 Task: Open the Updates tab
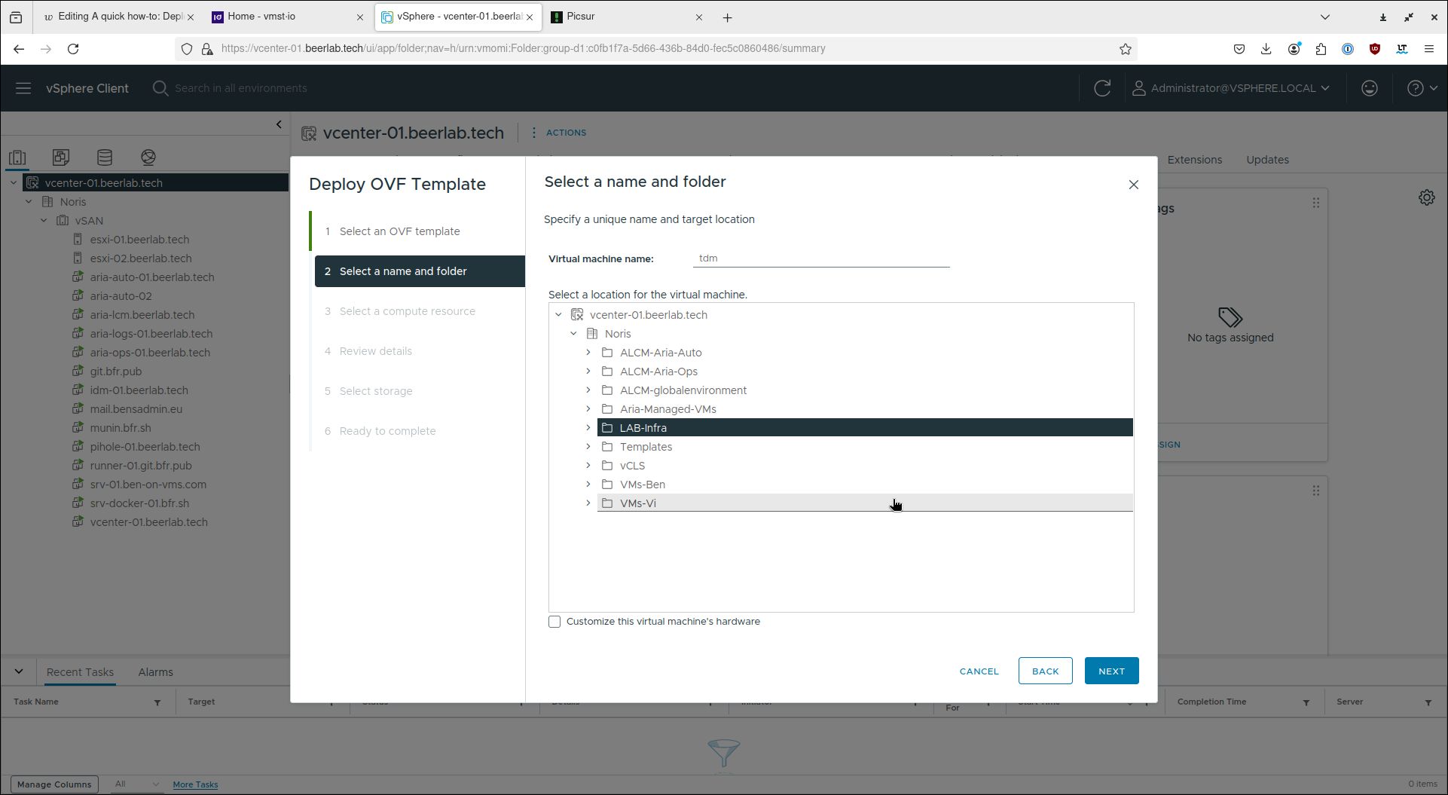tap(1267, 160)
